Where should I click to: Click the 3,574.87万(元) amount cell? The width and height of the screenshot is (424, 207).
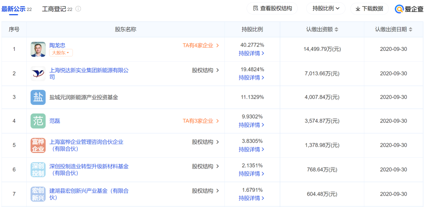pos(322,121)
